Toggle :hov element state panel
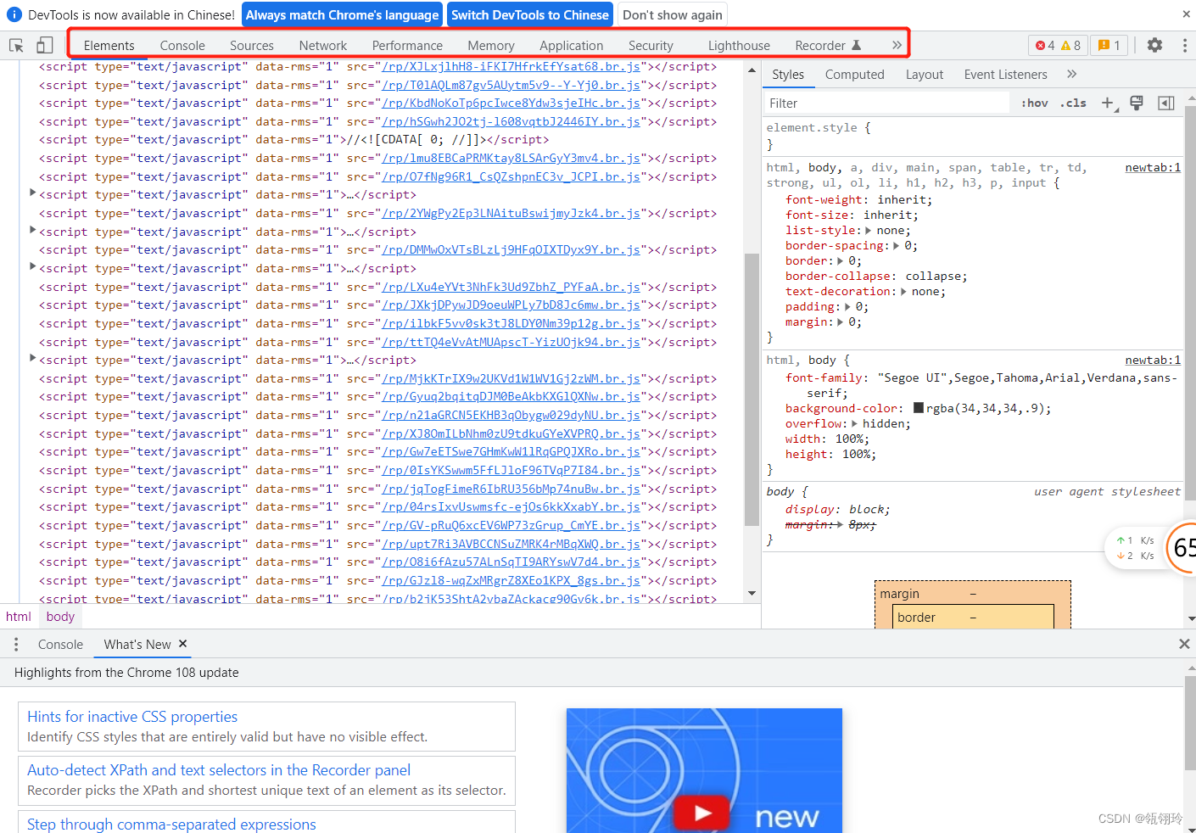 click(1034, 103)
